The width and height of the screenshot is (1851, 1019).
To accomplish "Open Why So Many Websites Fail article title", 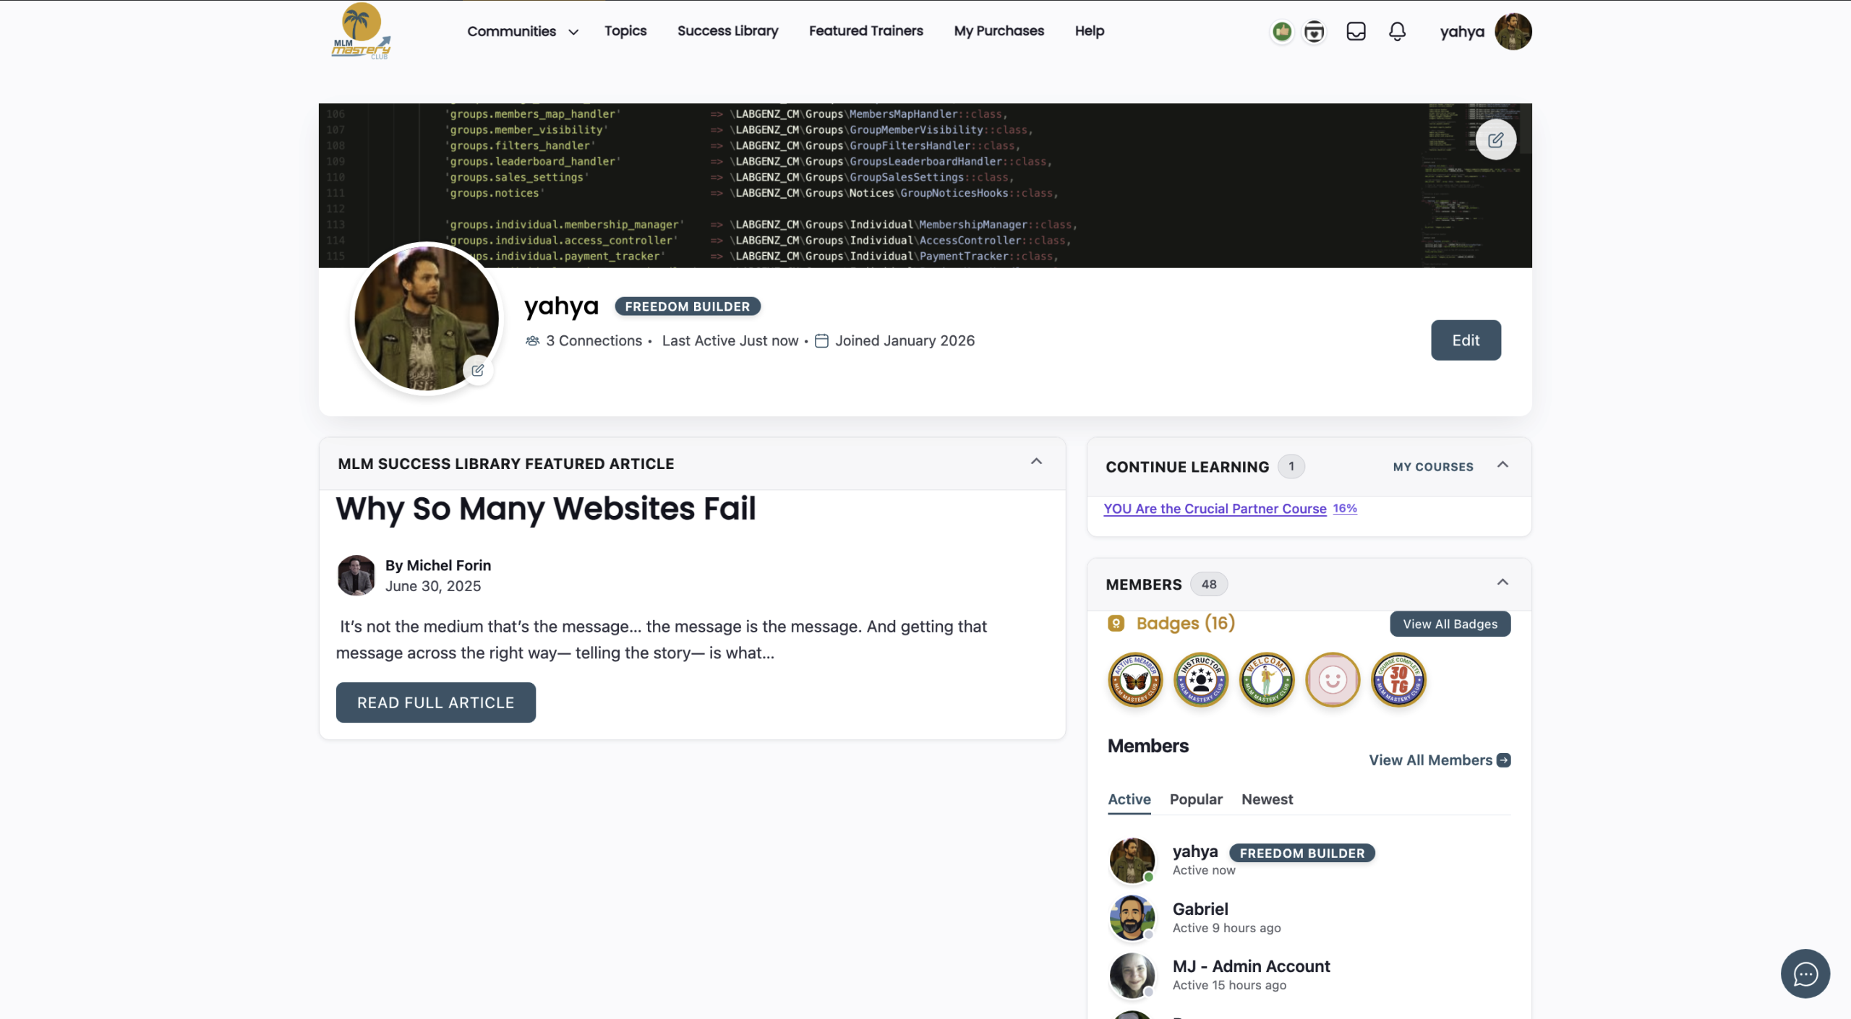I will point(546,509).
